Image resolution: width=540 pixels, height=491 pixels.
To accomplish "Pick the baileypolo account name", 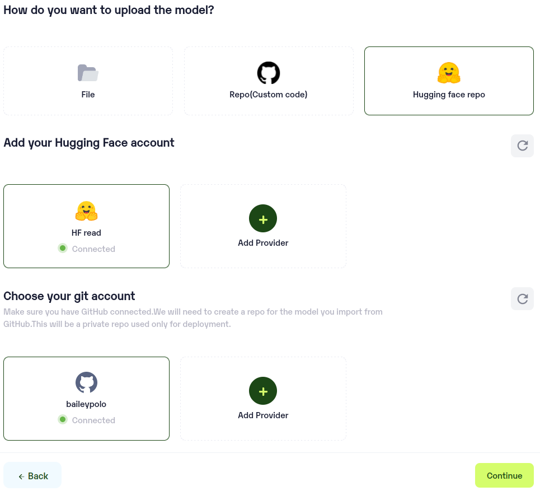I will (86, 404).
